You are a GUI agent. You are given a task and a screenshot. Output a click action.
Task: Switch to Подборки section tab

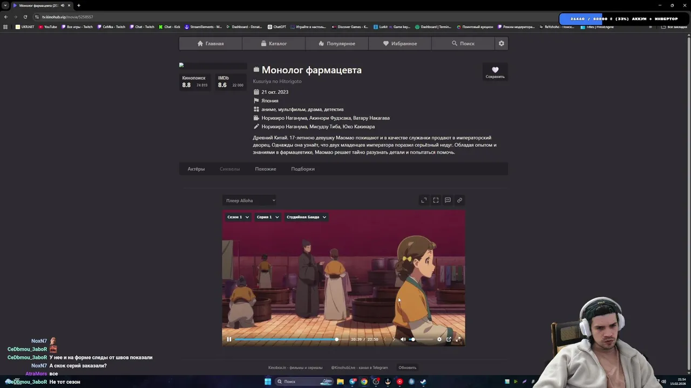pos(303,169)
